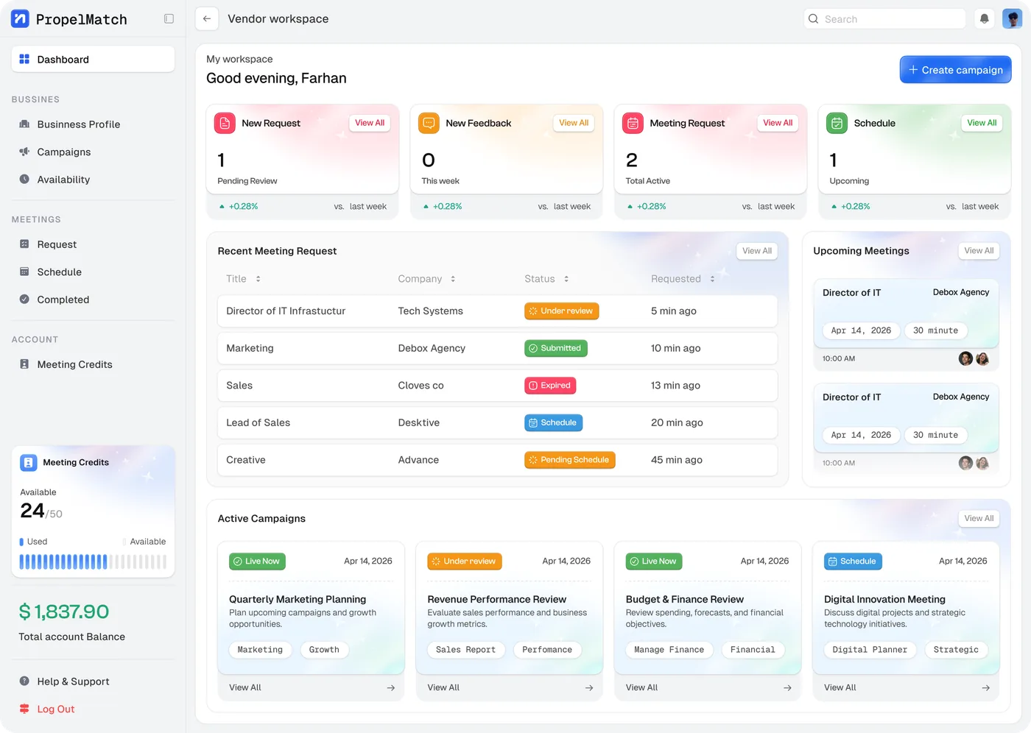Click Schedule badge on Digital Innovation Meeting
Viewport: 1031px width, 733px height.
(x=853, y=562)
